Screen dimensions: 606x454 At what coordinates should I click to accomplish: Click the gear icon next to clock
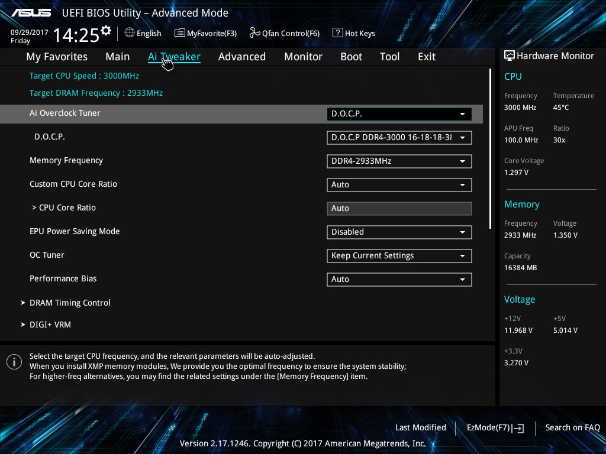click(106, 31)
